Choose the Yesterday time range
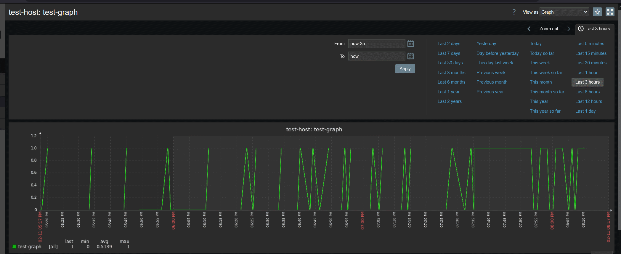 486,44
